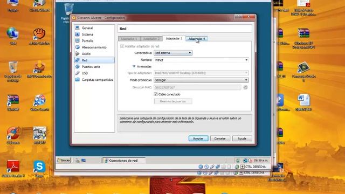Click the CTRL DERECHA host key indicator
The width and height of the screenshot is (345, 194).
[255, 167]
